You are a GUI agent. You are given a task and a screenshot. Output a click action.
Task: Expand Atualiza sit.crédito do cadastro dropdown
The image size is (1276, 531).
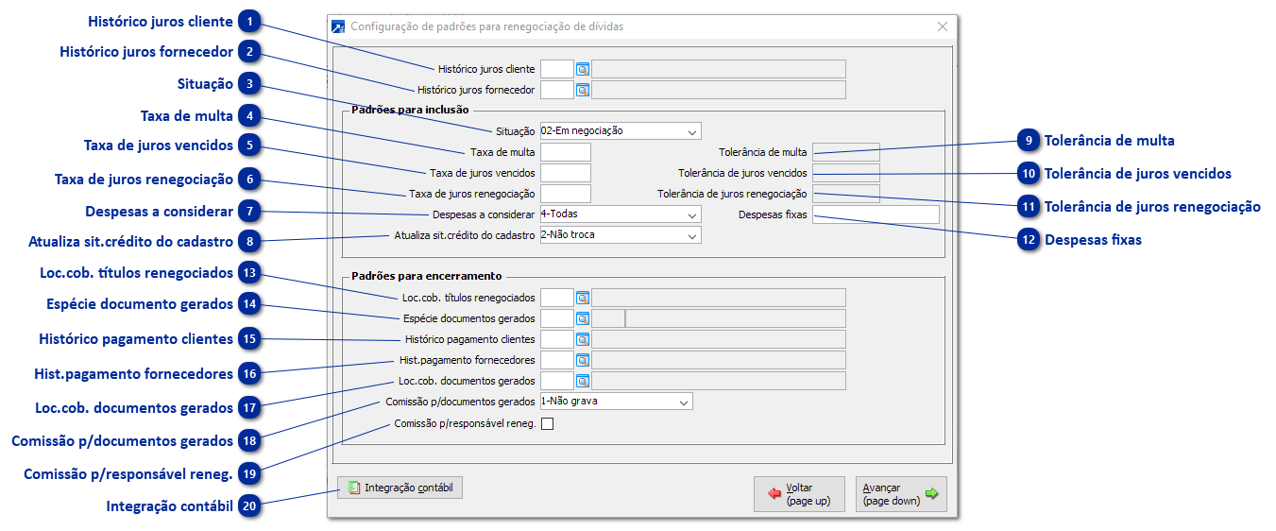point(692,235)
